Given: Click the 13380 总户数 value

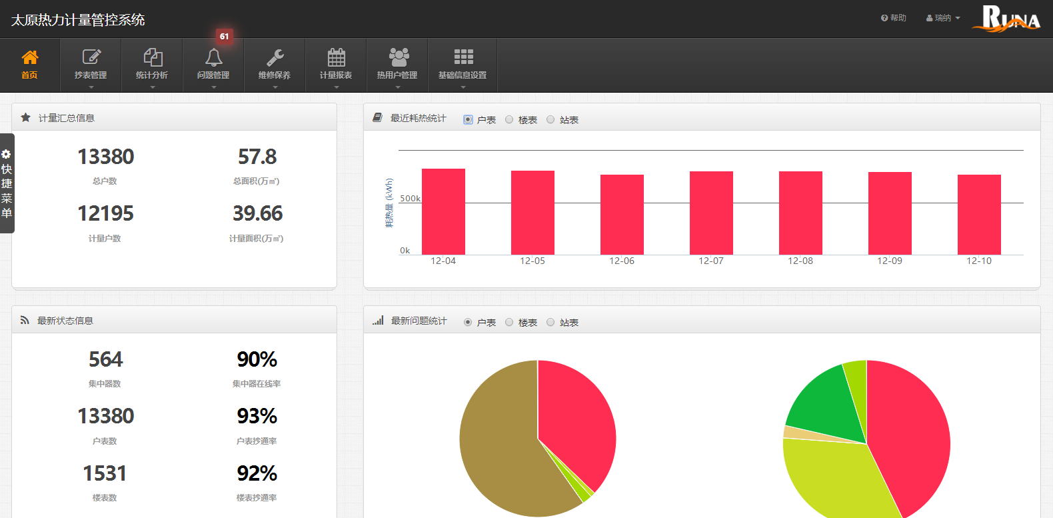Looking at the screenshot, I should (x=105, y=157).
